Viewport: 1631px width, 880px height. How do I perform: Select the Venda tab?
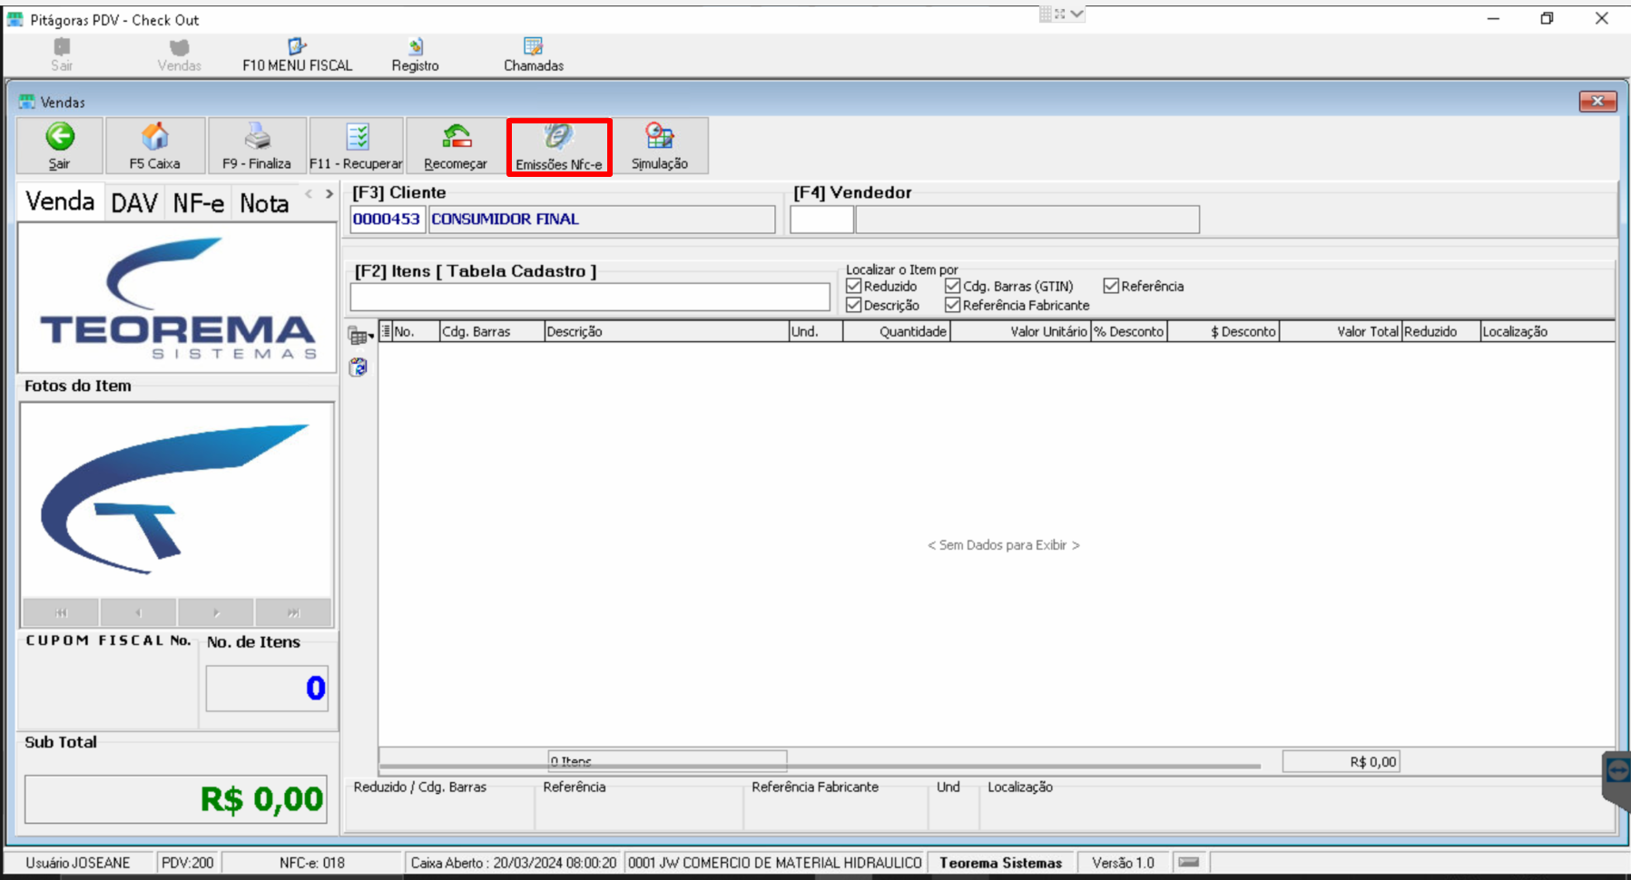pos(60,201)
